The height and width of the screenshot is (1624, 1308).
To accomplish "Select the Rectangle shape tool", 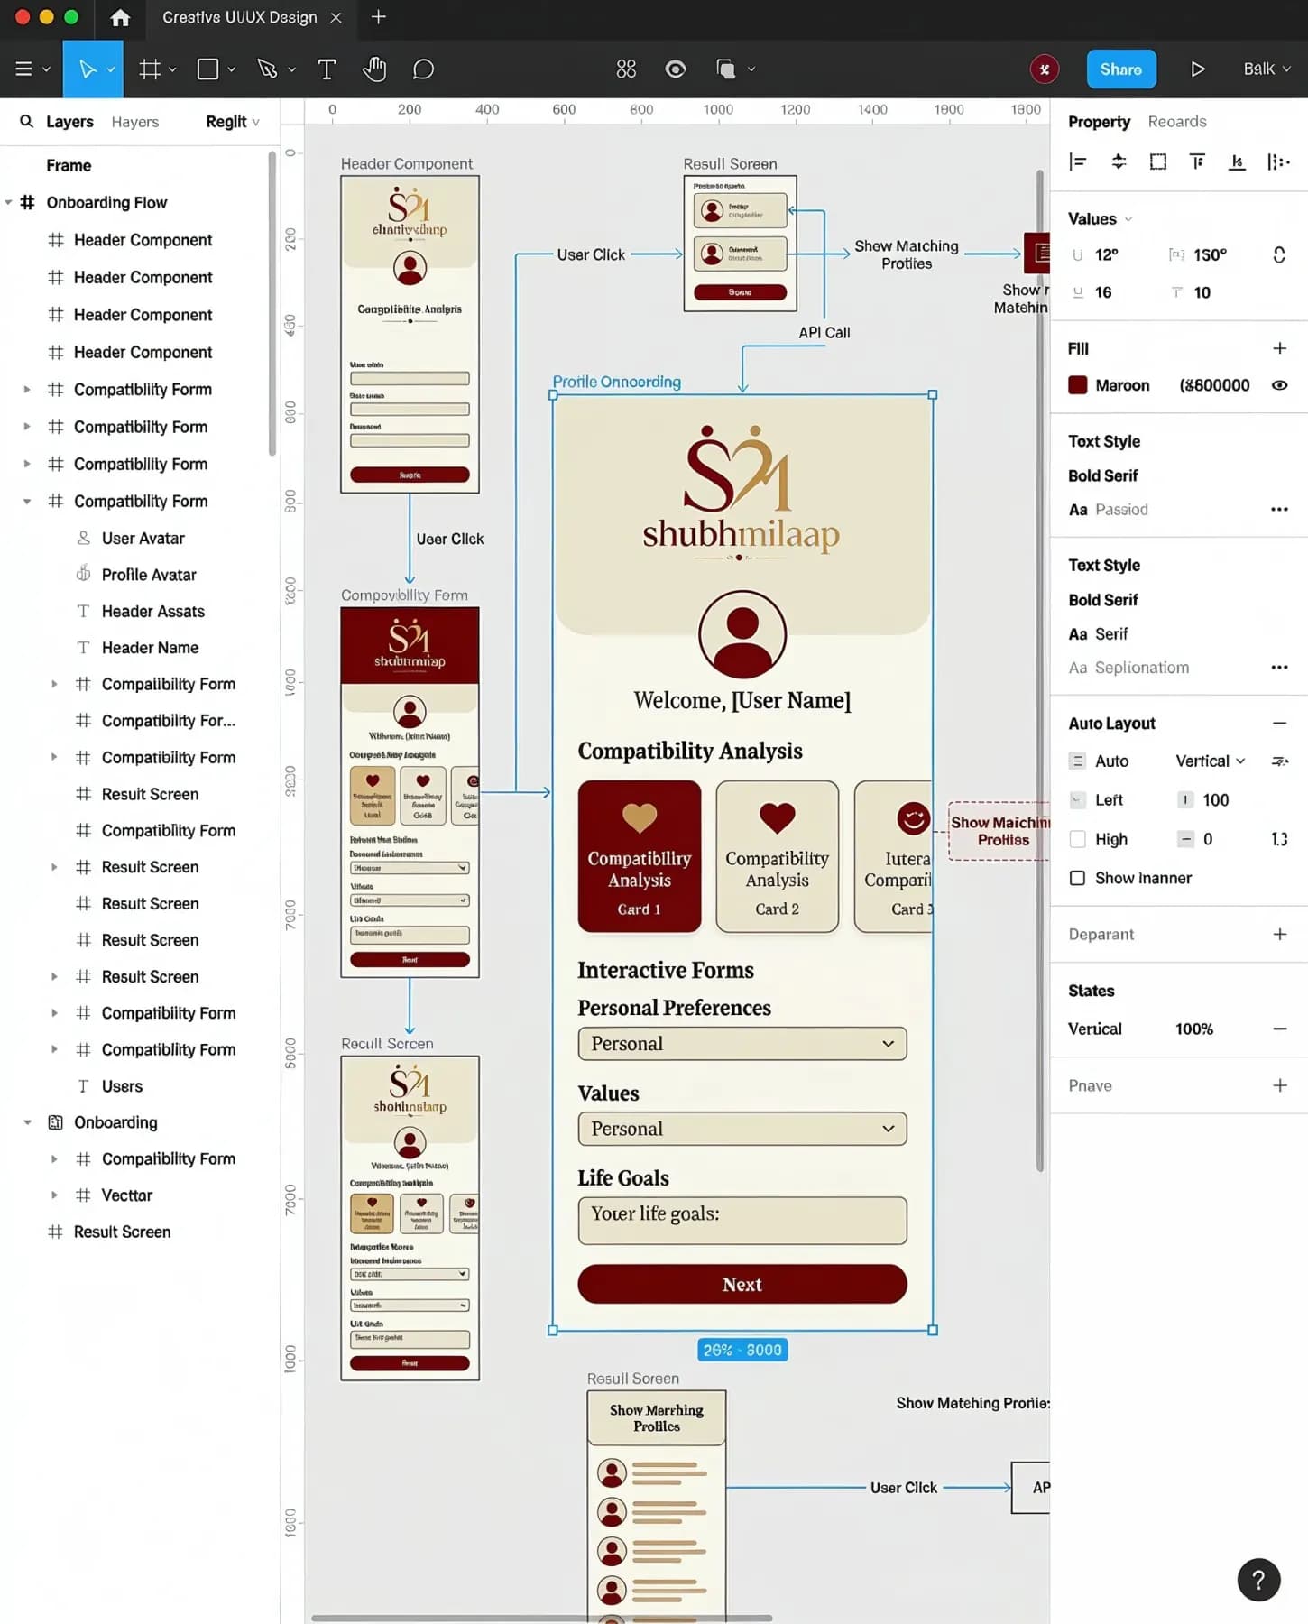I will coord(207,69).
